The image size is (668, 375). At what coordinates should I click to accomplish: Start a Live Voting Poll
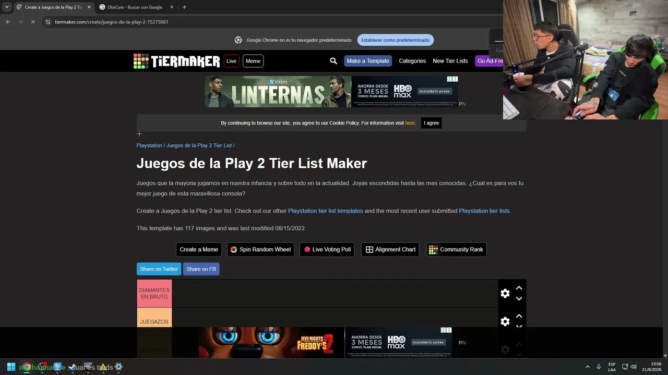pyautogui.click(x=327, y=249)
